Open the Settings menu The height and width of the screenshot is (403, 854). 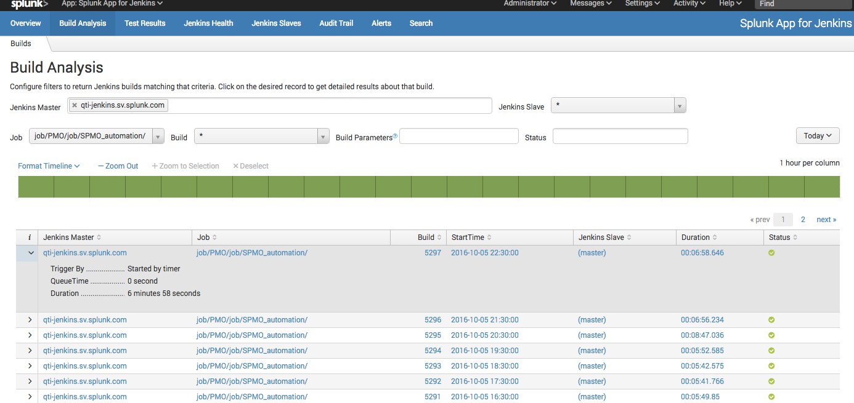(x=643, y=4)
